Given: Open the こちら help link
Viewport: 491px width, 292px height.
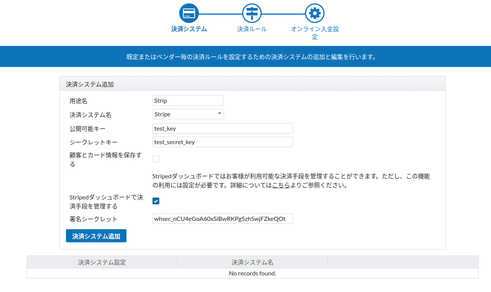Looking at the screenshot, I should click(x=281, y=186).
